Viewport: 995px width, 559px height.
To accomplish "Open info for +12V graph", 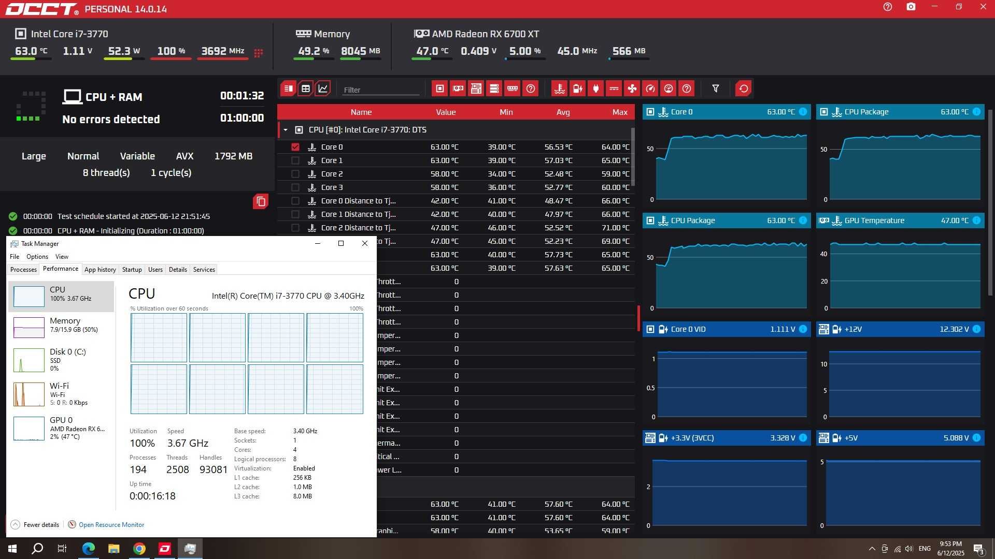I will (976, 329).
